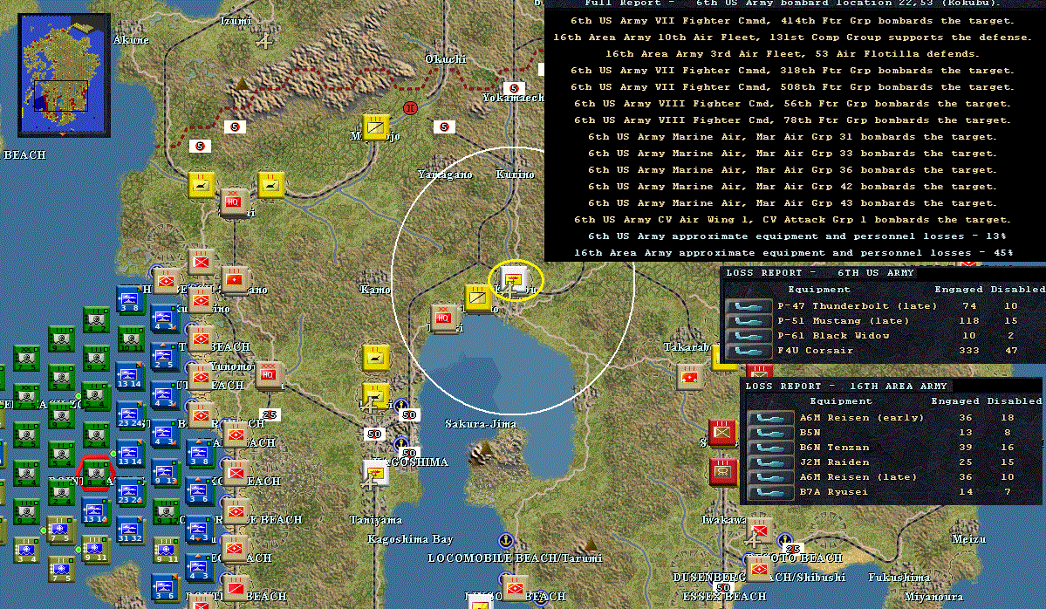Click the 25 marker near Iwakawa
This screenshot has height=609, width=1046.
(792, 548)
